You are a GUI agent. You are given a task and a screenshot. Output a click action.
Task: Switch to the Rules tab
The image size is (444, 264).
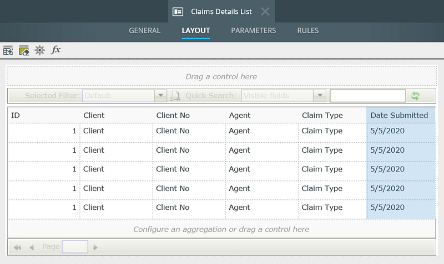click(x=307, y=30)
